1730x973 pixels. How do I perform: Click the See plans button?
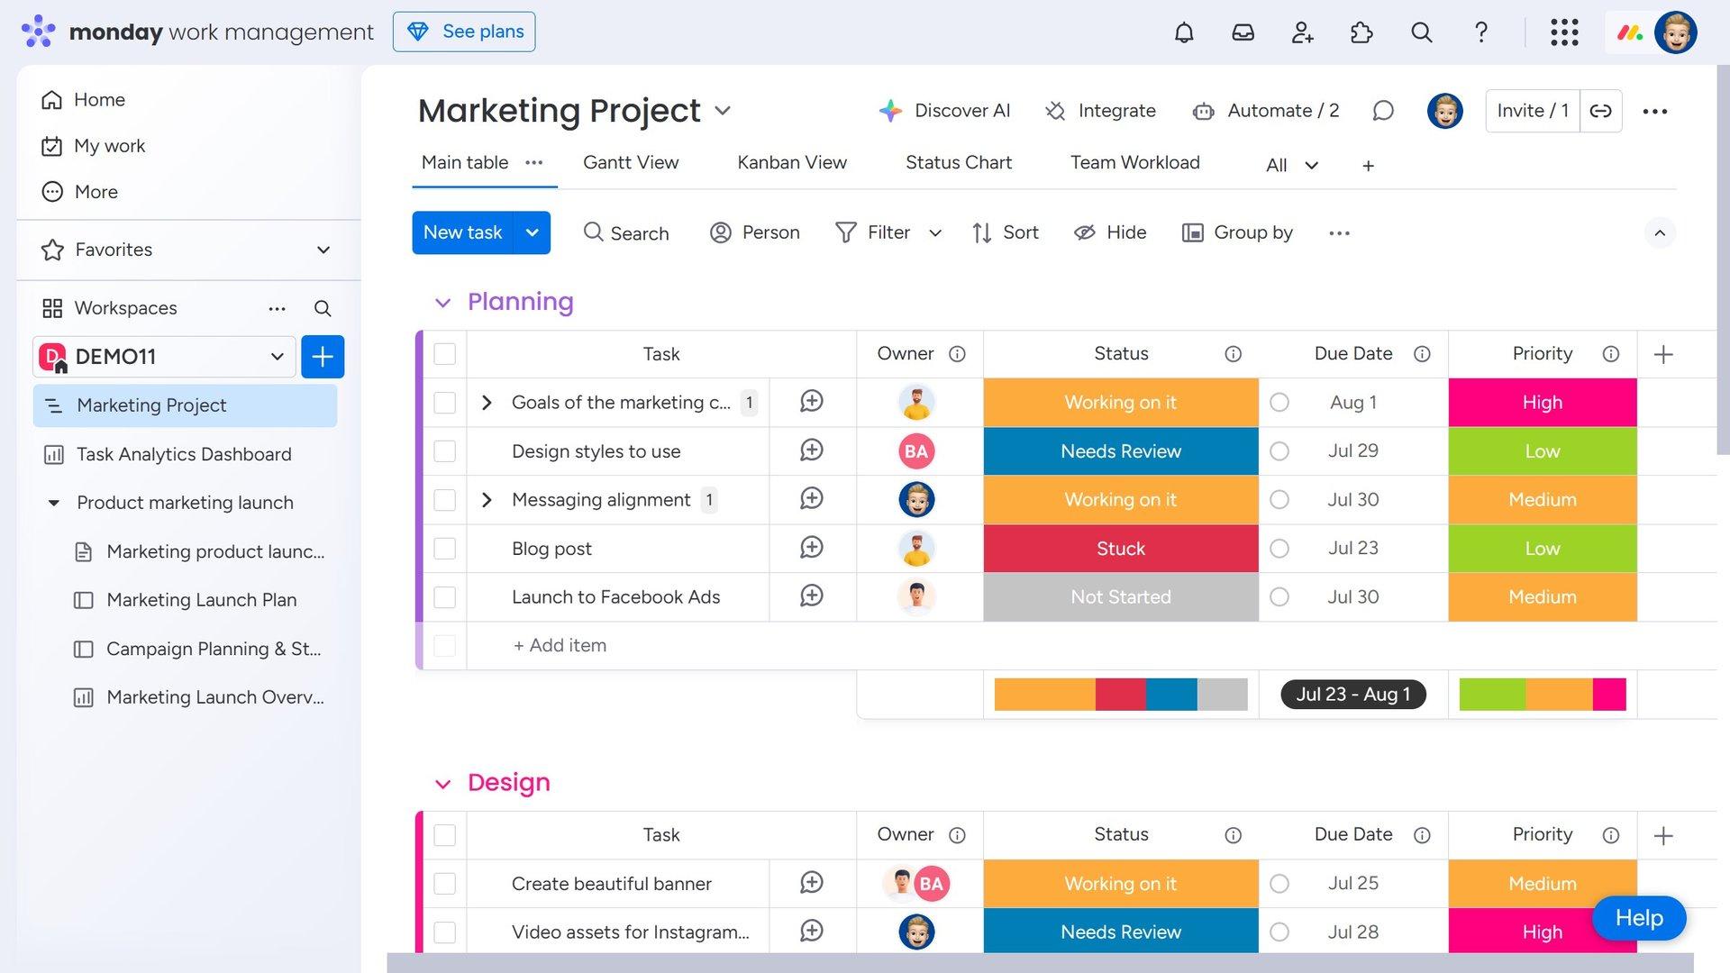pos(464,32)
